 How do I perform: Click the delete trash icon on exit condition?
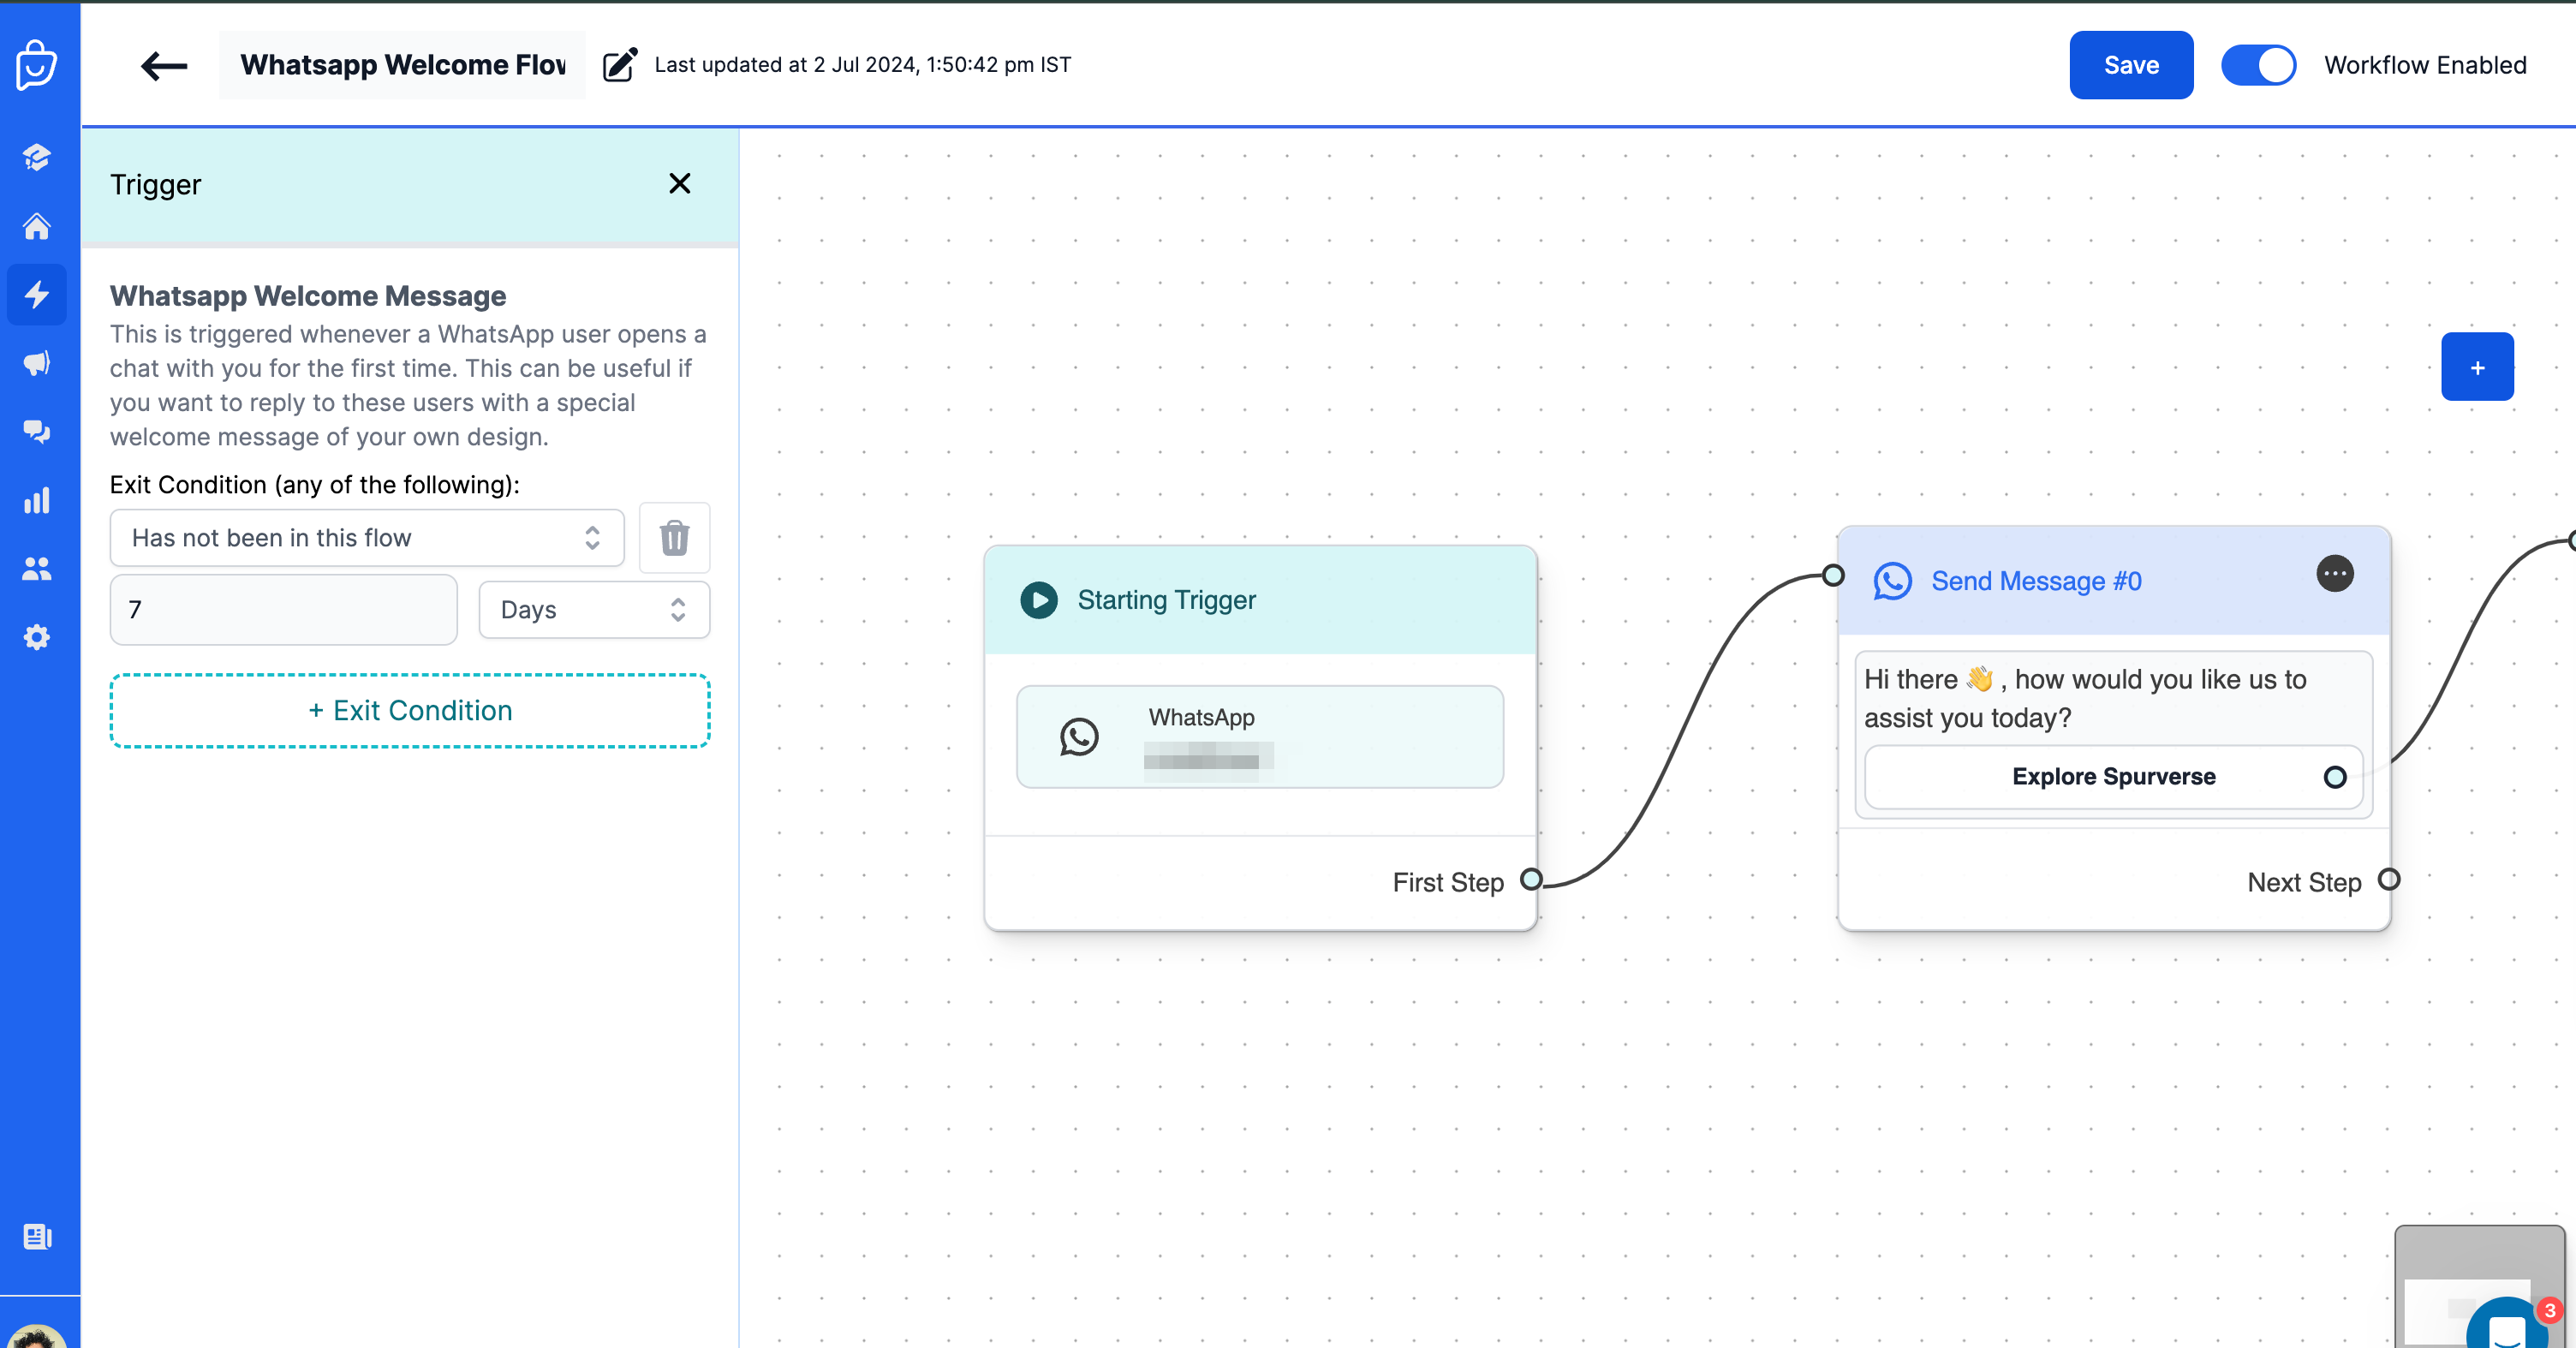[673, 539]
